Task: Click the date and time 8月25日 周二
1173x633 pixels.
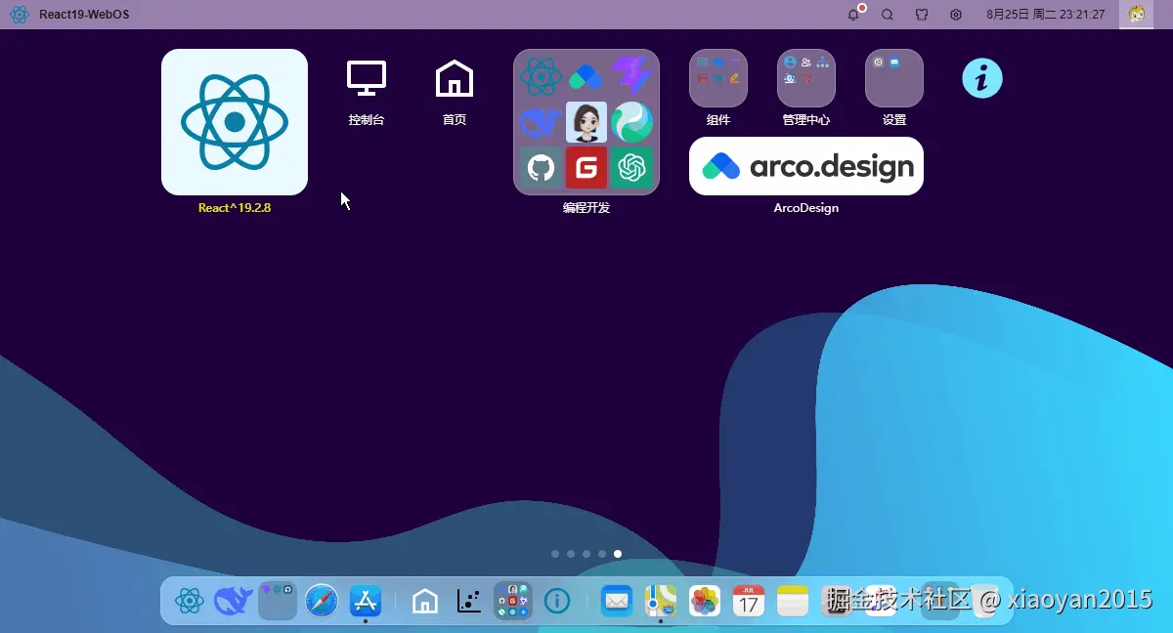Action: (1046, 15)
